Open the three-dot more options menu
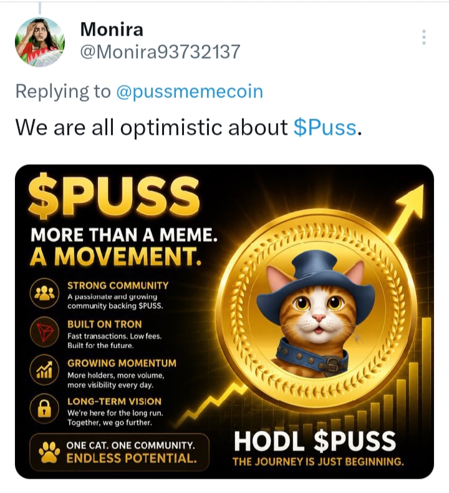449x493 pixels. [x=424, y=37]
